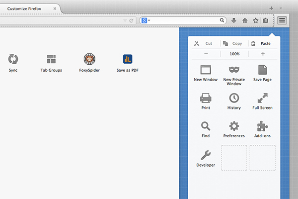This screenshot has height=199, width=298.
Task: Open URL bar history dropdown arrow
Action: click(125, 20)
